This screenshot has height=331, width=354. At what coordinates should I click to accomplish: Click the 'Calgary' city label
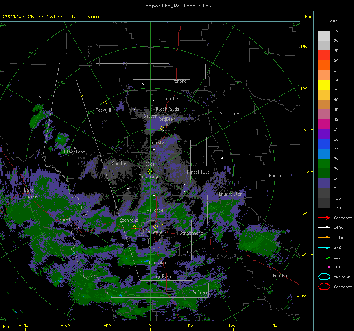pyautogui.click(x=153, y=231)
